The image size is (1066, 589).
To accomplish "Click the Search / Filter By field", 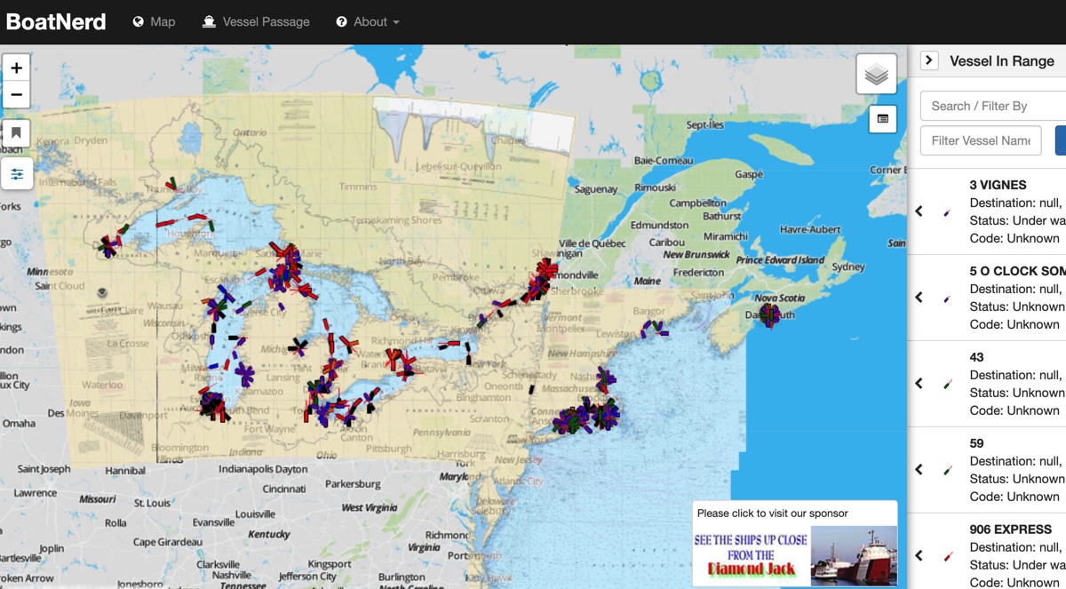I will tap(992, 106).
